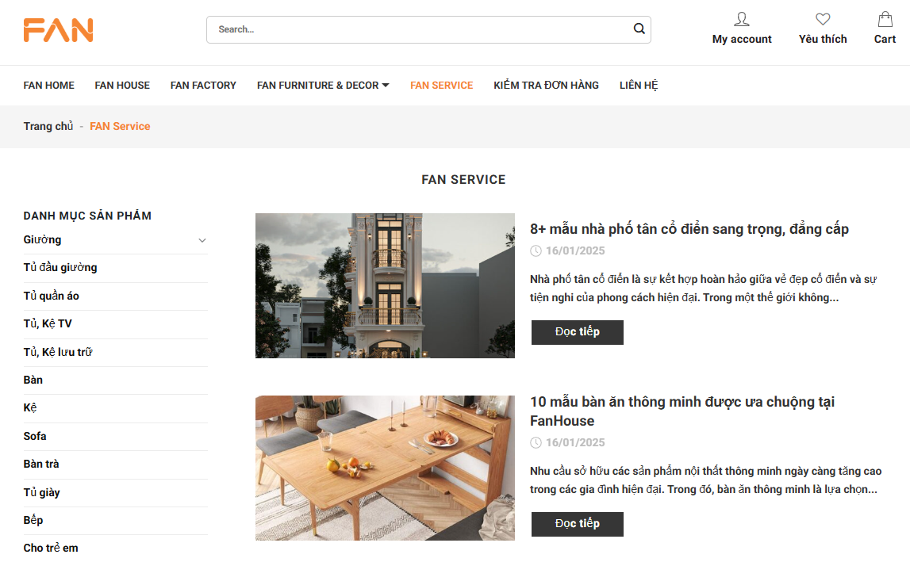Screen dimensions: 910x562
Task: Click Trang chủ breadcrumb link
Action: 48,127
